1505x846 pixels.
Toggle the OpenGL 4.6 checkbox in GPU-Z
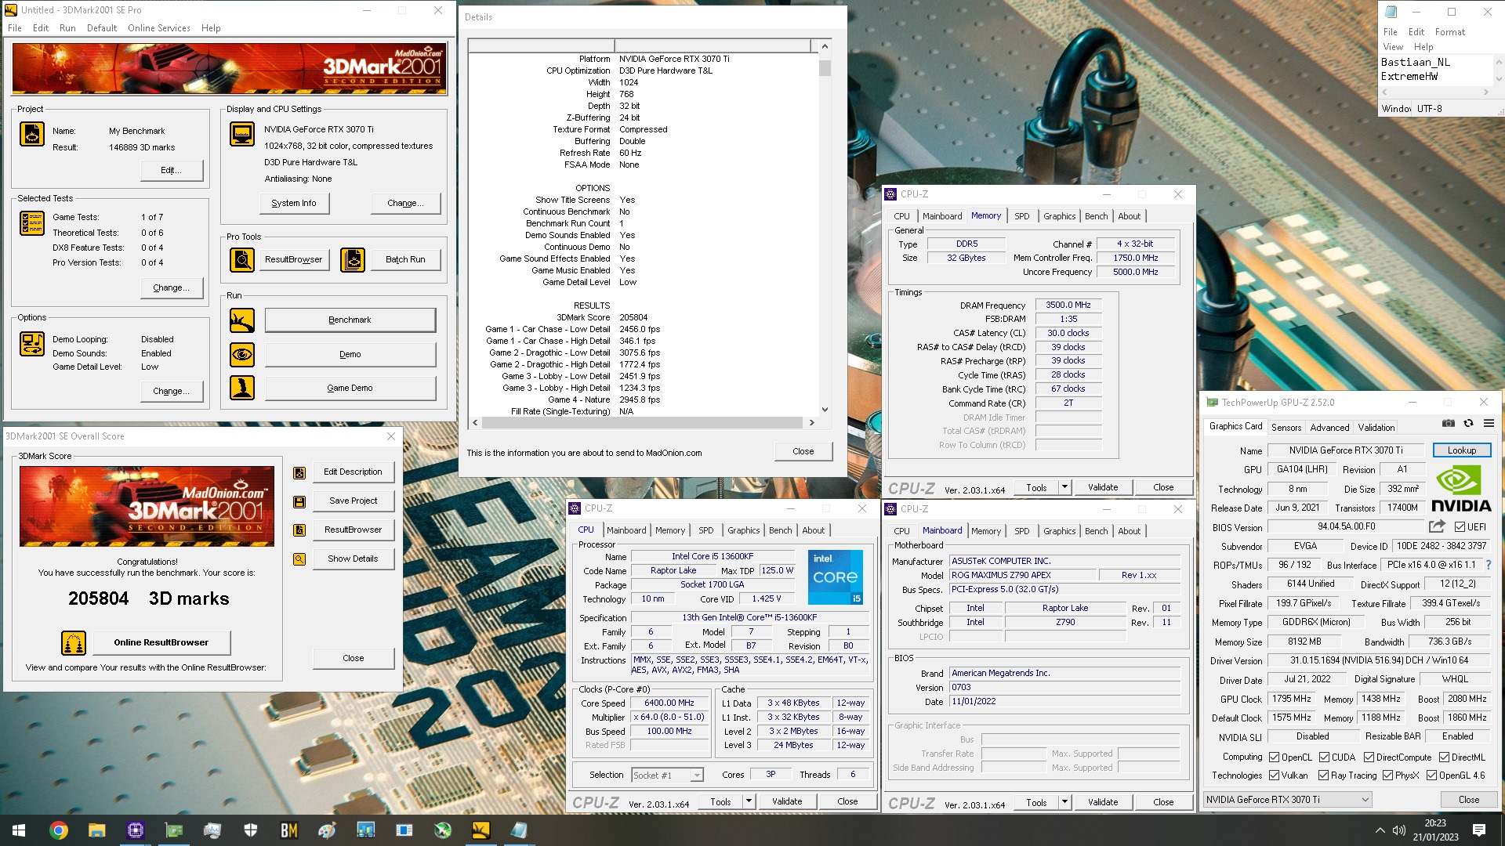click(1432, 775)
